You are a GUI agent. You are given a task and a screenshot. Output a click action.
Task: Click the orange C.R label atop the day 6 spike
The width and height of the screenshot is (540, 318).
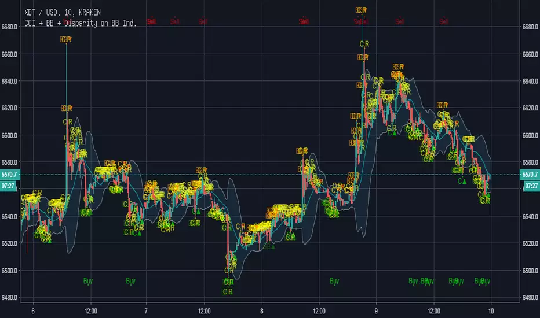click(66, 39)
